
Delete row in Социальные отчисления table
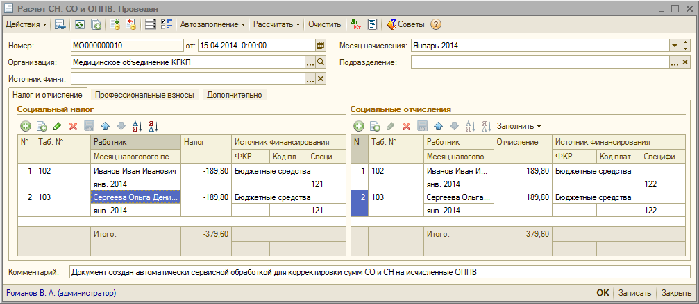point(407,126)
